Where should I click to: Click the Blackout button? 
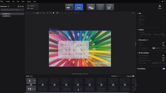tap(31, 6)
